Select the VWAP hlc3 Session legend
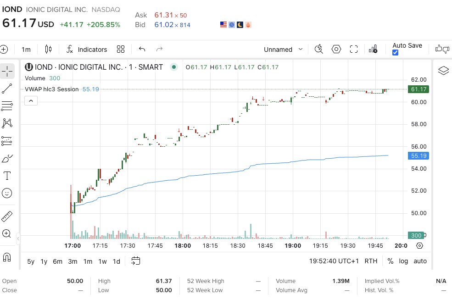 pos(51,89)
